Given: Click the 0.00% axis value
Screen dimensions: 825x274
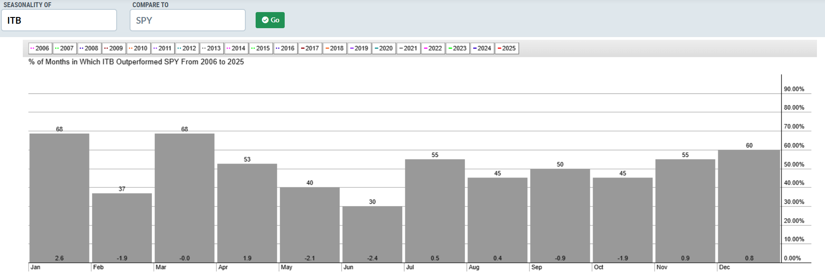Looking at the screenshot, I should point(792,258).
